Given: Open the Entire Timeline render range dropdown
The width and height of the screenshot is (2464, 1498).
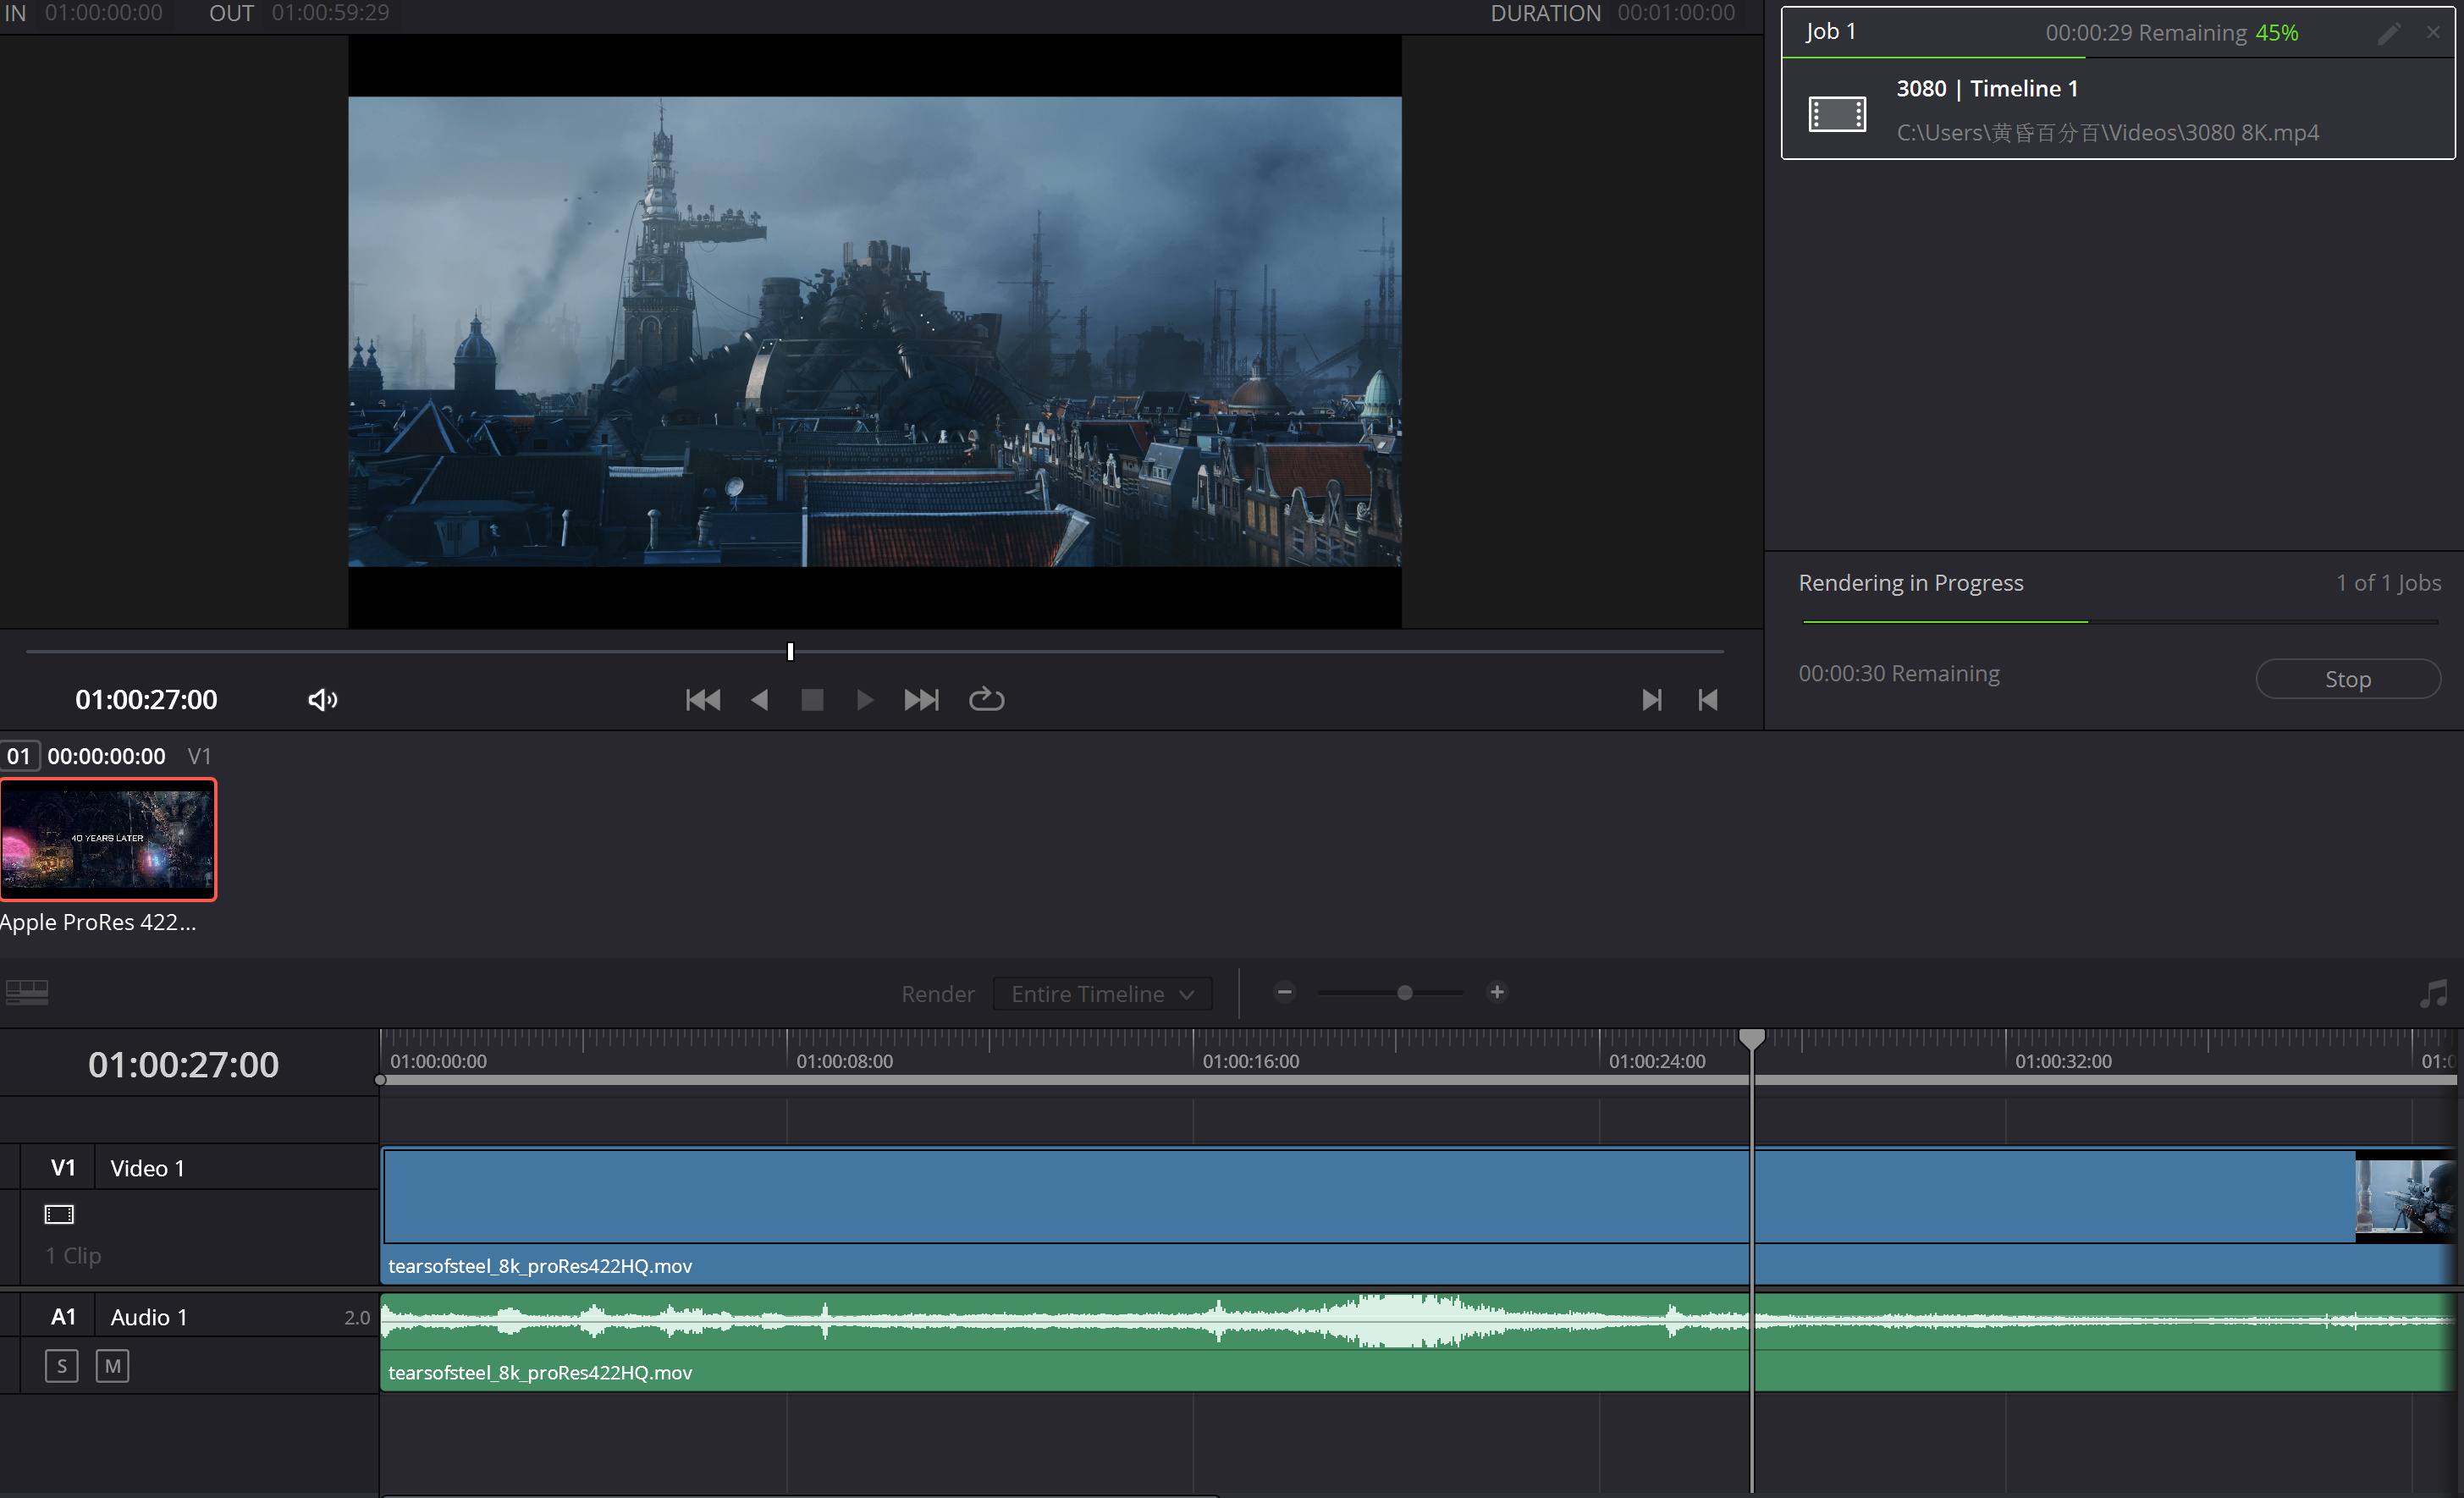Looking at the screenshot, I should [x=1102, y=994].
